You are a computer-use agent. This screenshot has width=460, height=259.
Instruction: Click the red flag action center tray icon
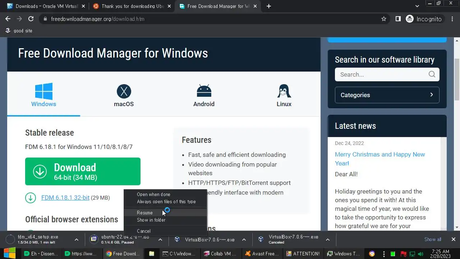click(403, 254)
